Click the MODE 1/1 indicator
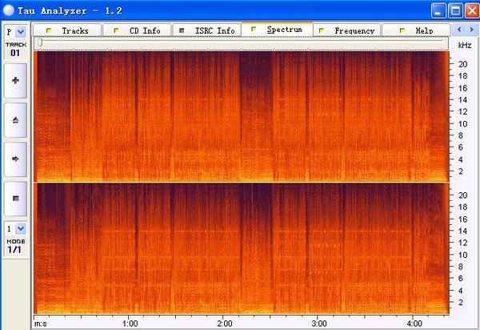The image size is (480, 330). pyautogui.click(x=16, y=247)
